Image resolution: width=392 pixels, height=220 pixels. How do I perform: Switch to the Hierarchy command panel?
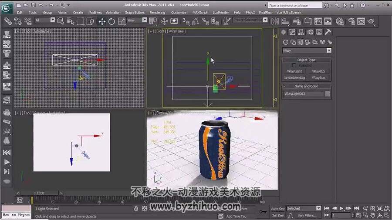tap(301, 32)
